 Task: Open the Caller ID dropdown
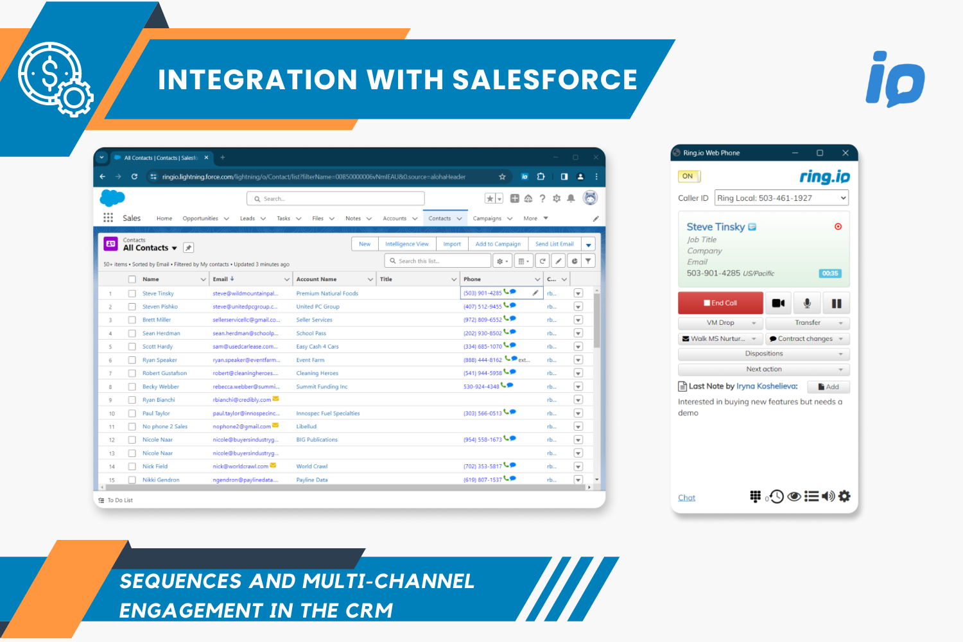pyautogui.click(x=782, y=198)
